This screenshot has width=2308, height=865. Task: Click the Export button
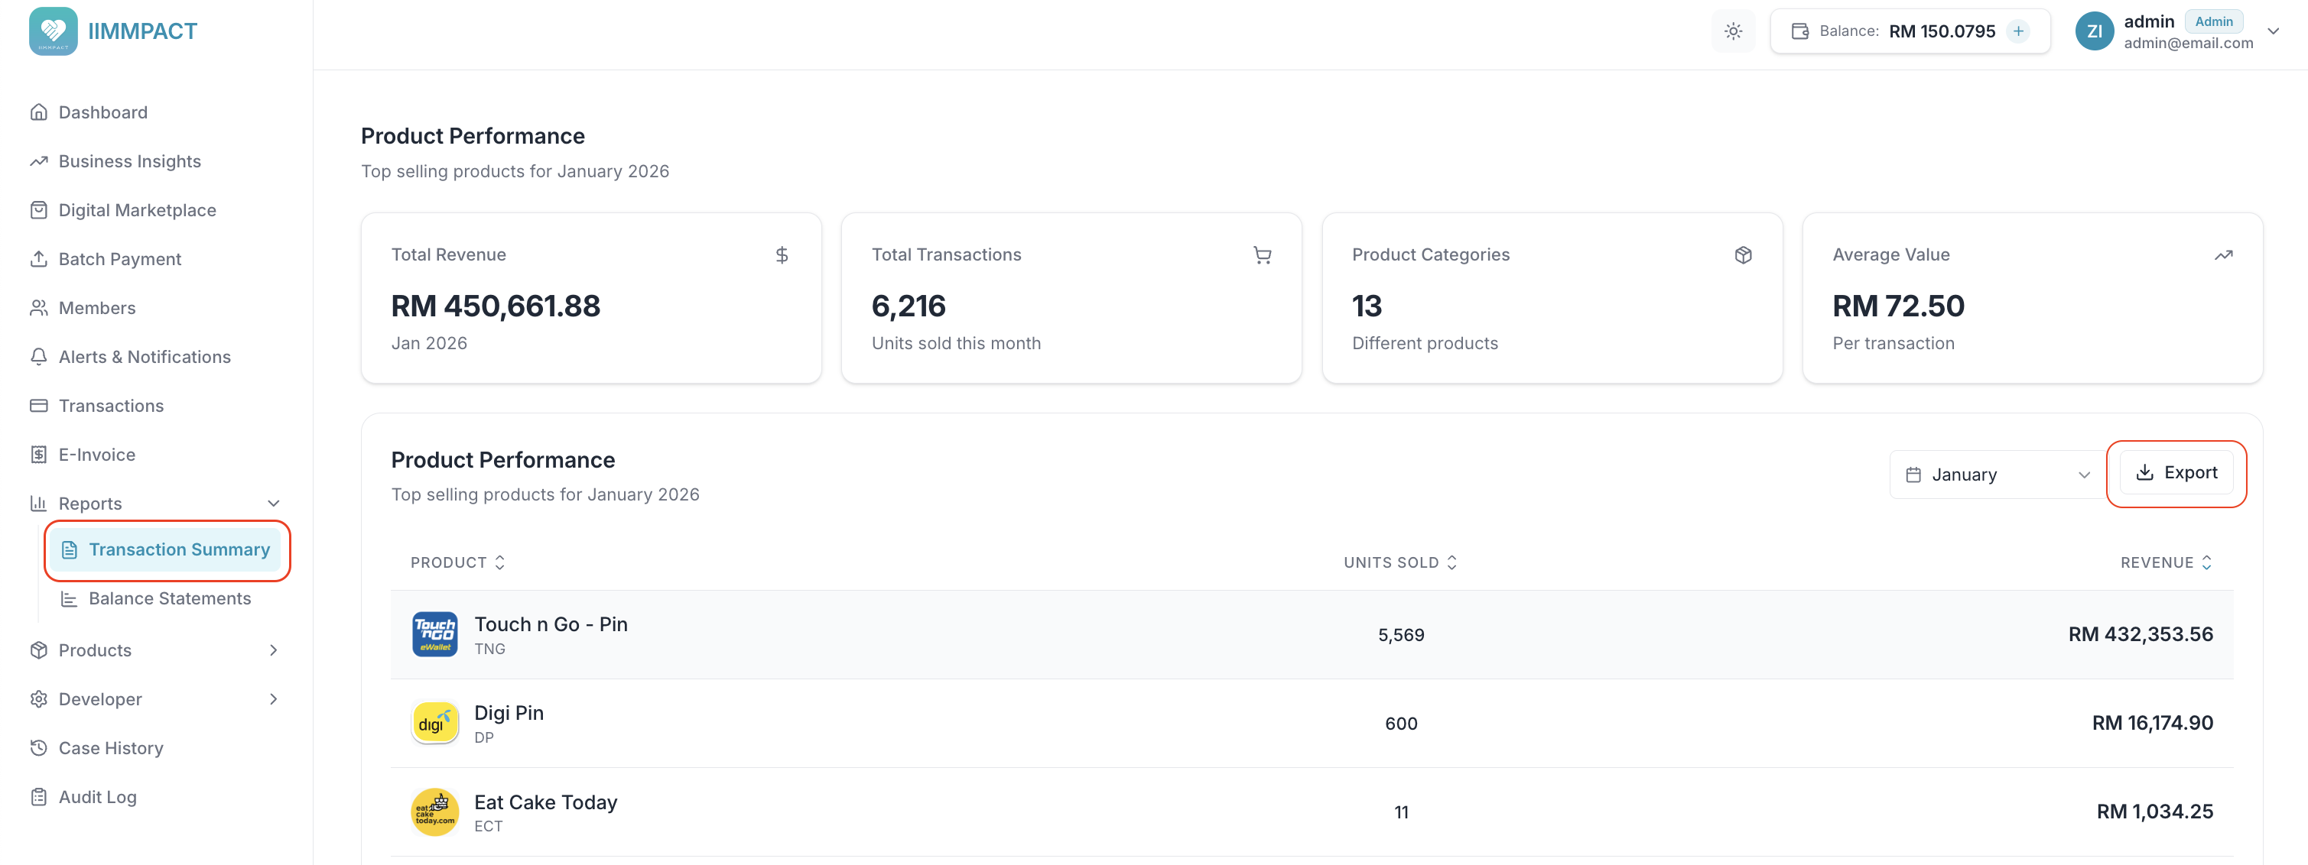[2177, 473]
